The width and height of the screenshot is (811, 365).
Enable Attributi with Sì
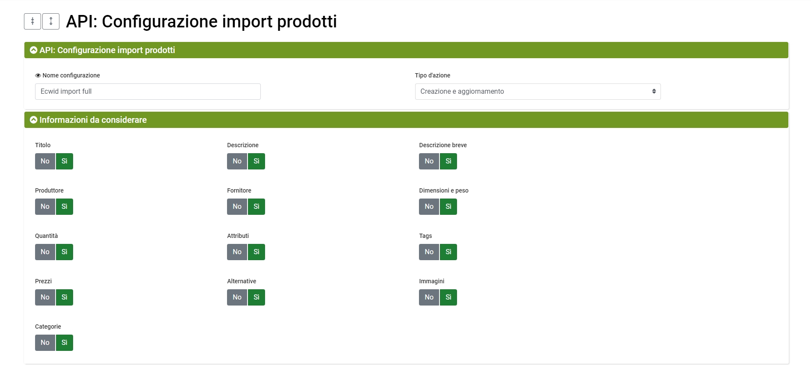pos(257,252)
